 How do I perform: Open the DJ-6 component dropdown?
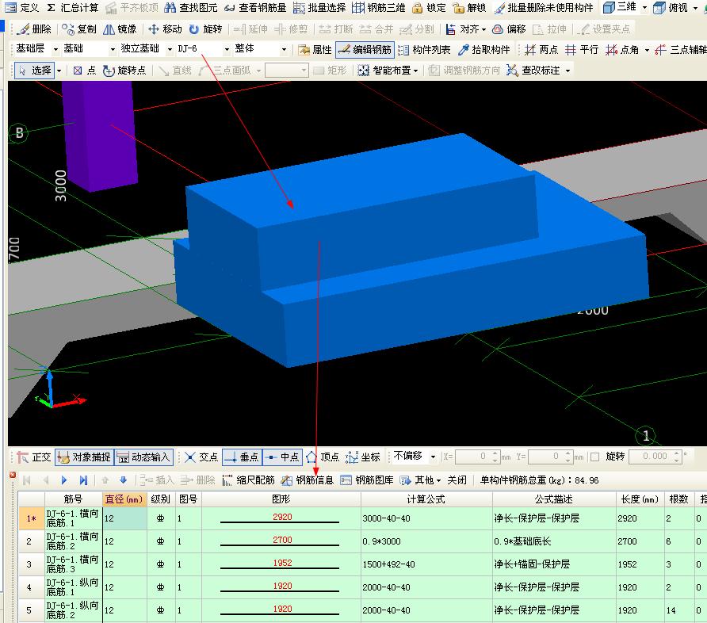pyautogui.click(x=227, y=48)
